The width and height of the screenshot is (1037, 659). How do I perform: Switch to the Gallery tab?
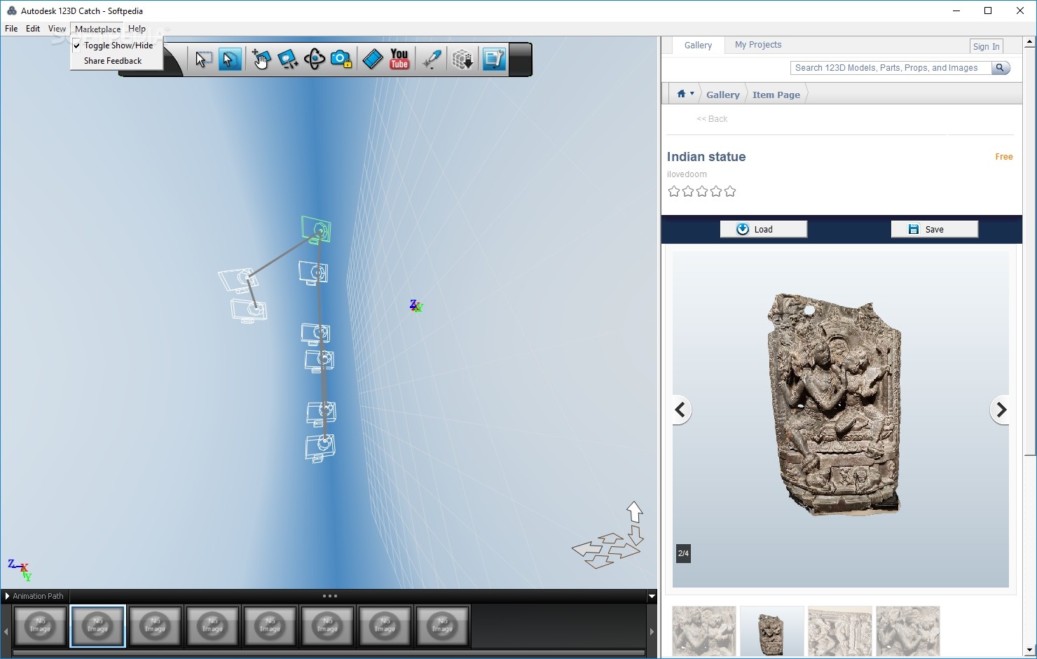[x=698, y=45]
